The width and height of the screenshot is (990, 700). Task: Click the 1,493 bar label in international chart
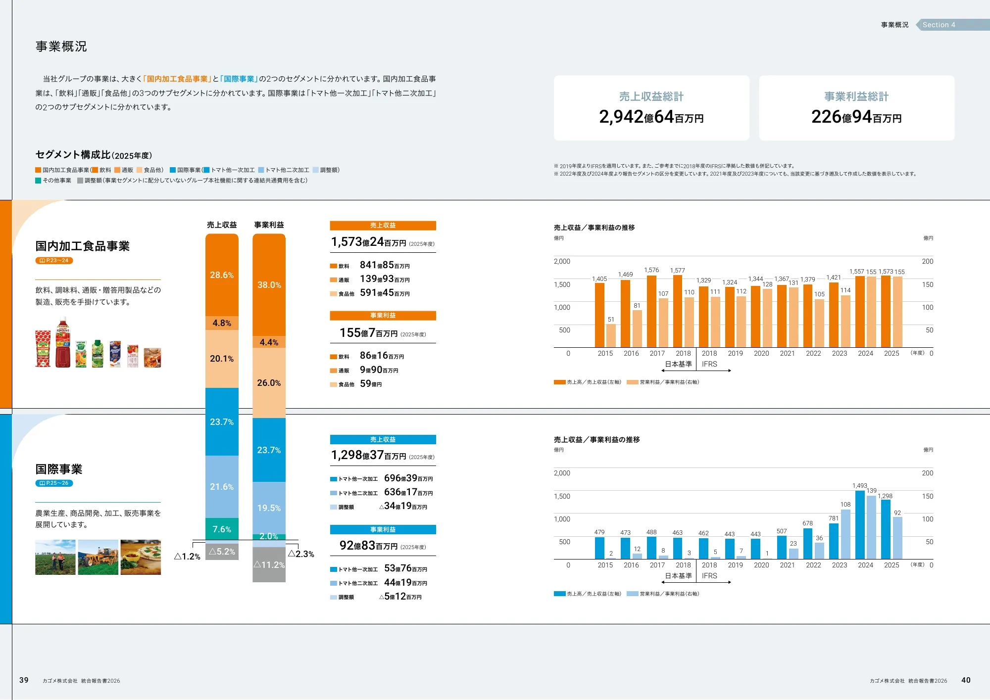coord(860,486)
